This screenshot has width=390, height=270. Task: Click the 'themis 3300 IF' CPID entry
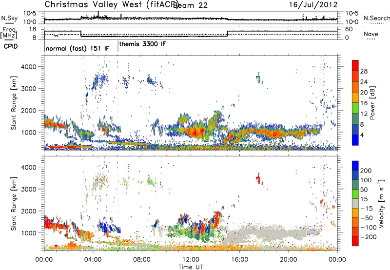[x=142, y=44]
